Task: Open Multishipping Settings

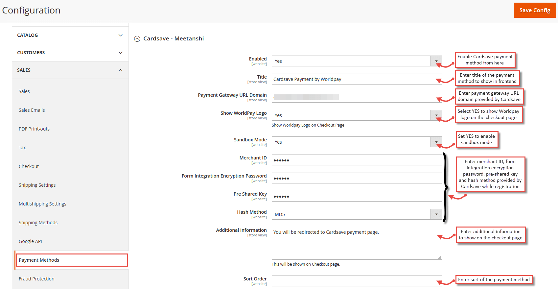Action: pyautogui.click(x=42, y=204)
